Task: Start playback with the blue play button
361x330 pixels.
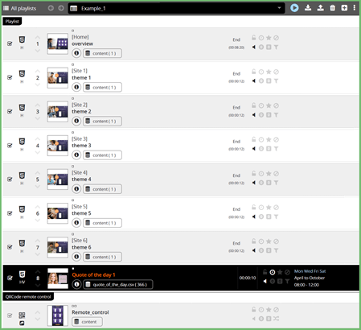Action: pyautogui.click(x=294, y=8)
